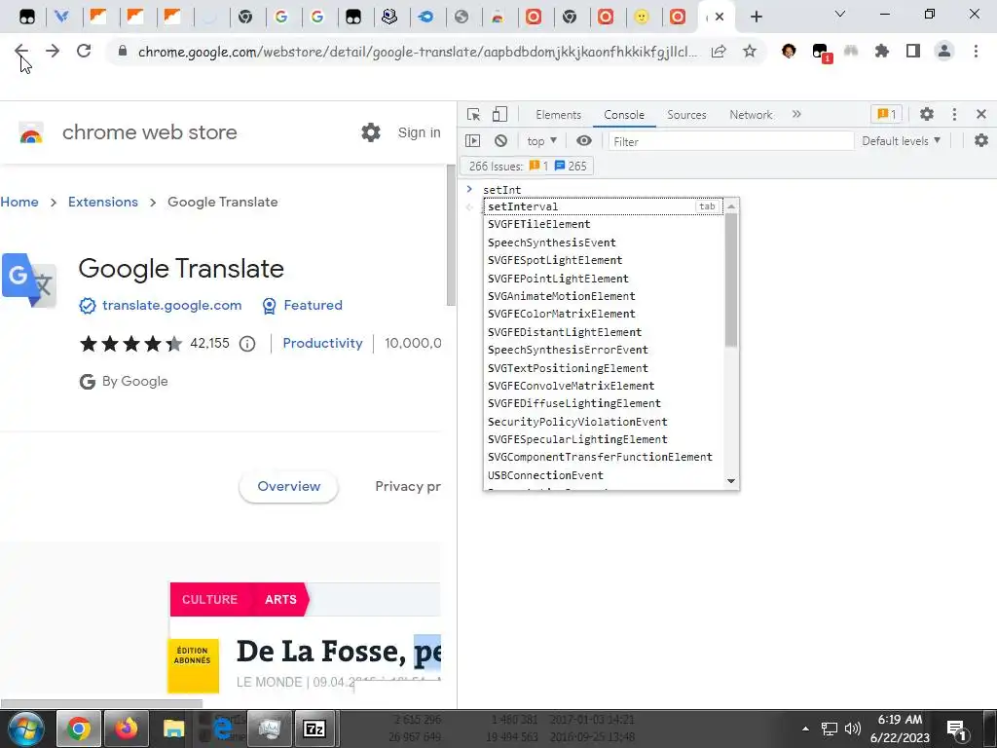997x748 pixels.
Task: Open a new browser tab
Action: pos(756,17)
